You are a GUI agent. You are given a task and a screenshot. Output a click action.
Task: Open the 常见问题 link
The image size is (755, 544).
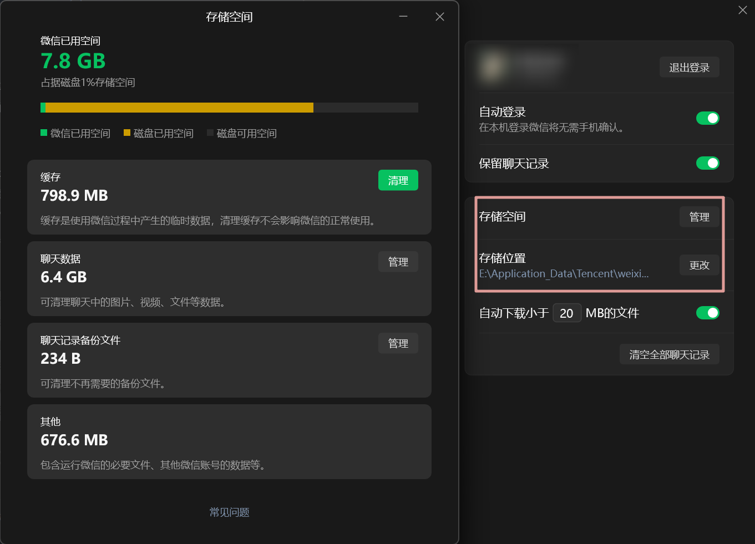(x=229, y=512)
